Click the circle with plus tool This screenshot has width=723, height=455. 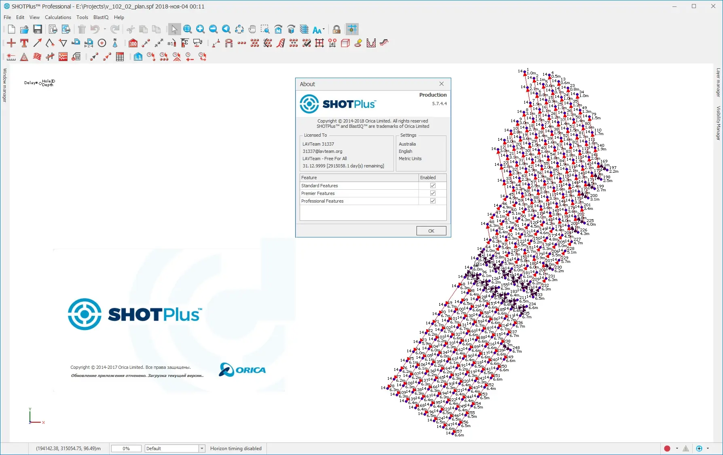(102, 43)
